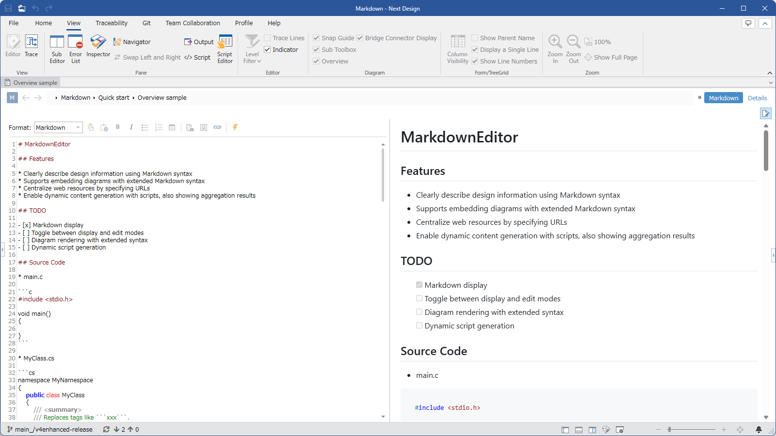Toggle right pane layout in status bar

[x=592, y=430]
